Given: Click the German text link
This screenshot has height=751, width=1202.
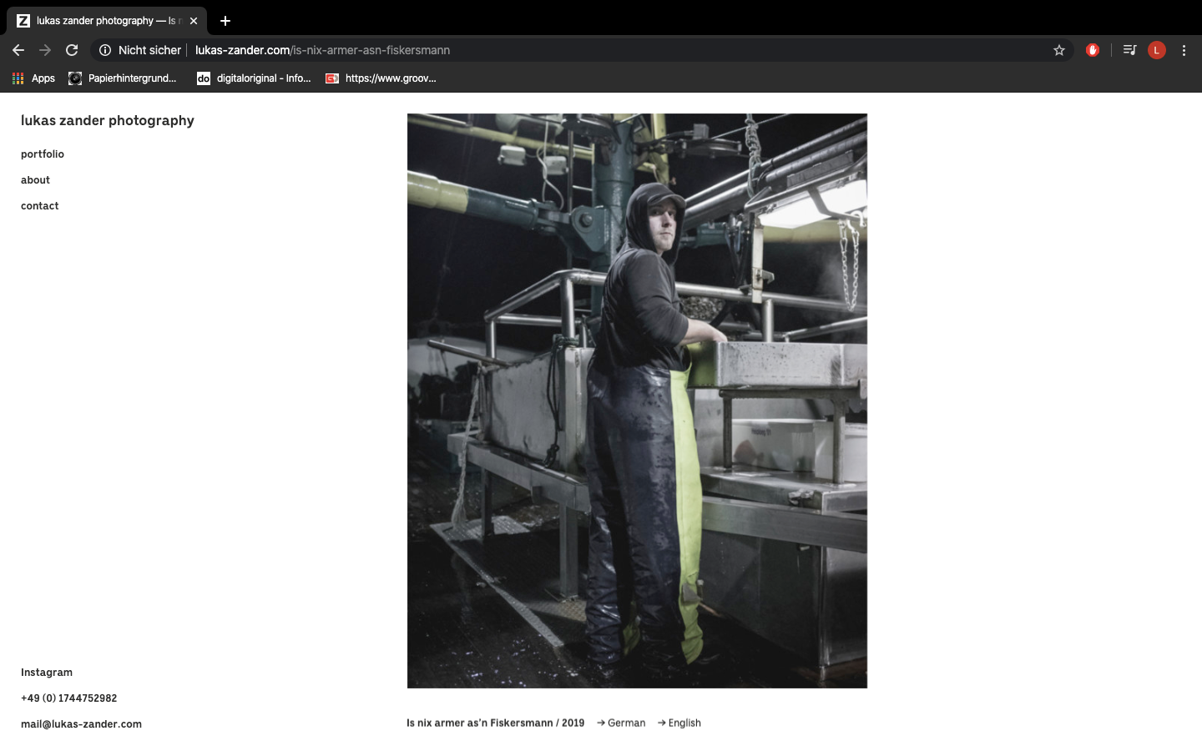Looking at the screenshot, I should [x=626, y=723].
